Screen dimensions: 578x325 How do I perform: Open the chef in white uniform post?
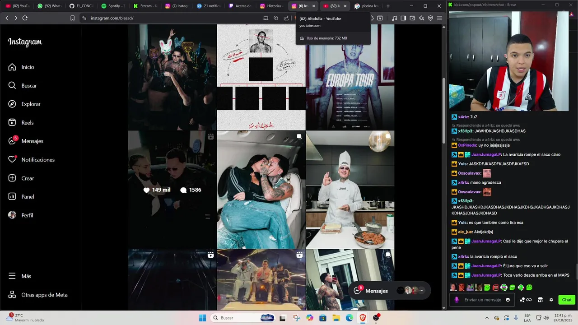[x=350, y=190]
